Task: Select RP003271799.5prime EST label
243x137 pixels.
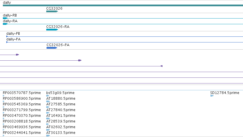Action: 22,110
